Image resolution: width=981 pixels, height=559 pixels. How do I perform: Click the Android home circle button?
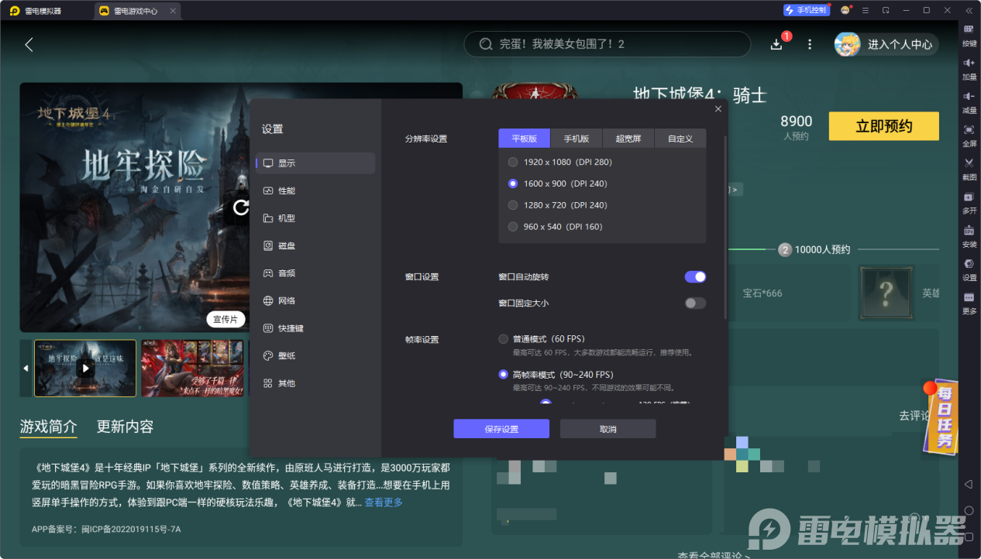coord(969,510)
